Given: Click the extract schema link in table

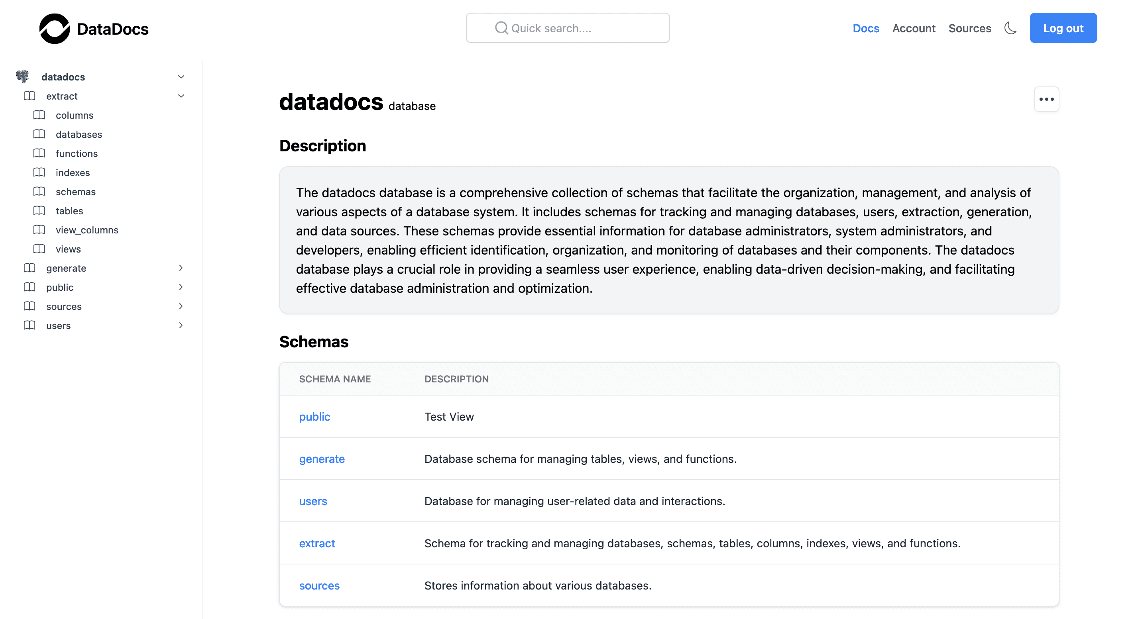Looking at the screenshot, I should (x=317, y=543).
